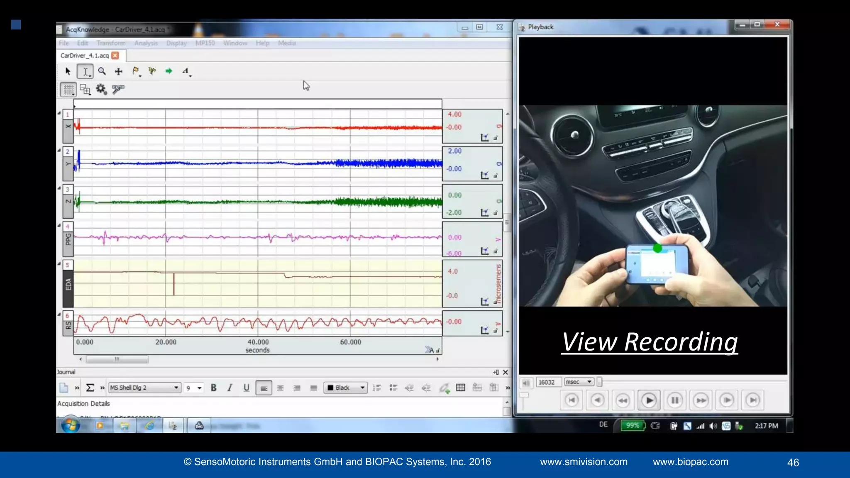Click the new journal page icon
The image size is (850, 478).
pyautogui.click(x=64, y=388)
